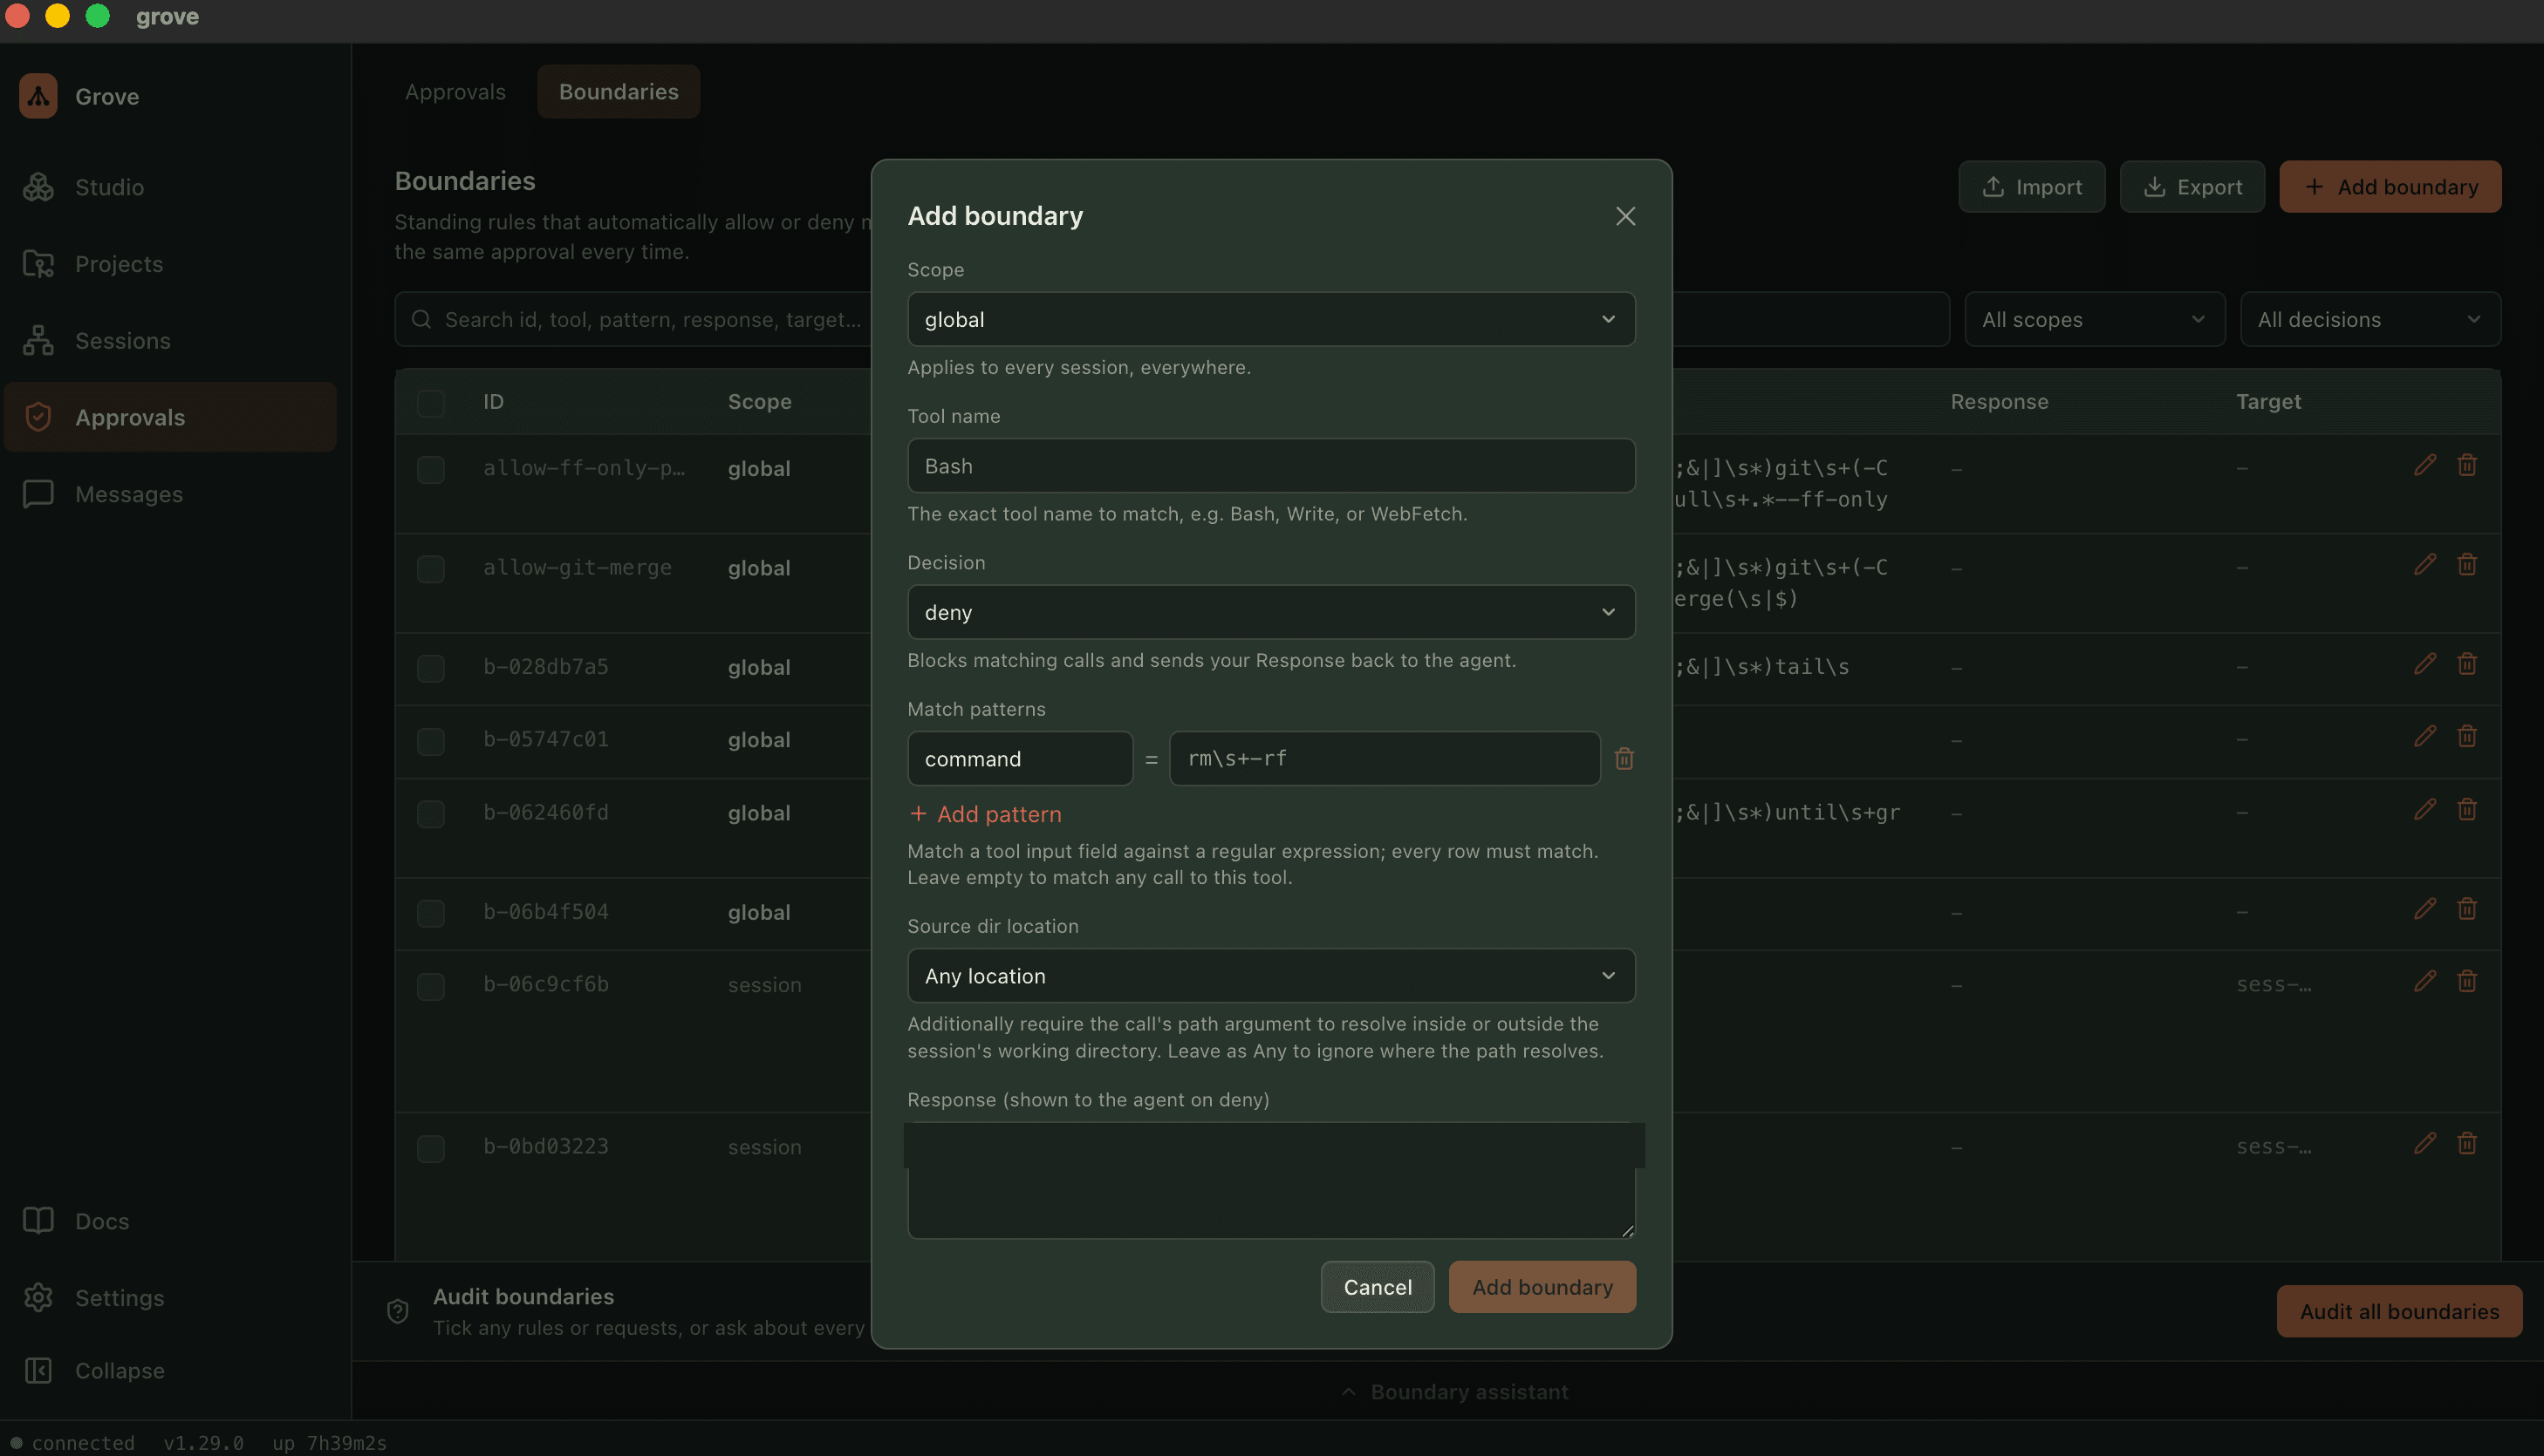Edit boundary b-05747c01
This screenshot has width=2544, height=1456.
tap(2425, 737)
